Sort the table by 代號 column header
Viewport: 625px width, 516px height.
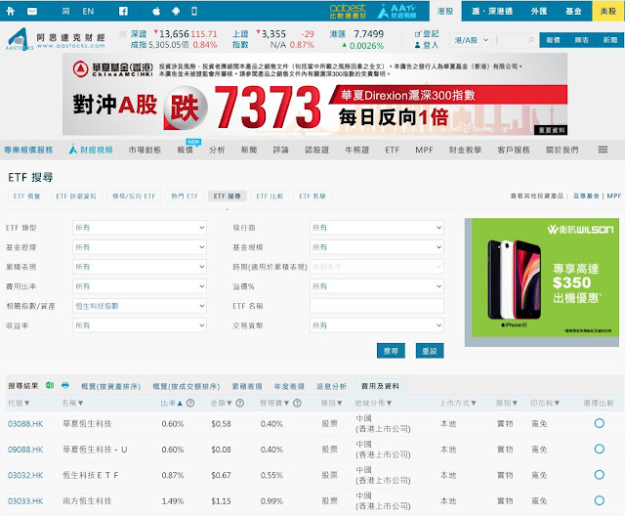pos(19,404)
